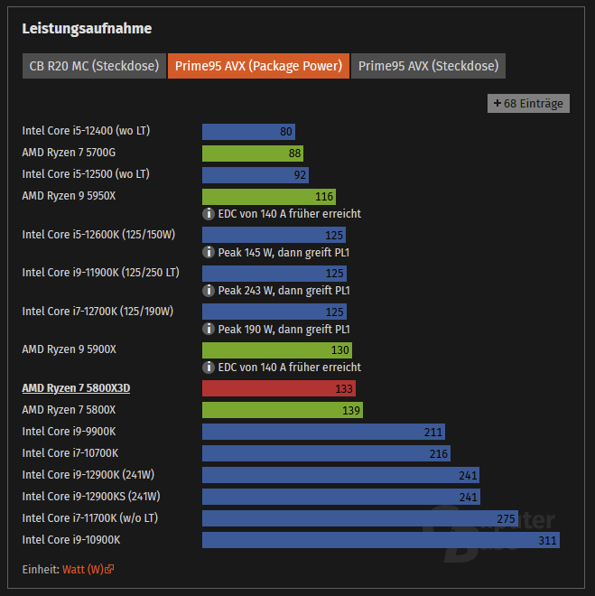
Task: Click label AMD Ryzen 9 5950X
Action: pyautogui.click(x=69, y=196)
